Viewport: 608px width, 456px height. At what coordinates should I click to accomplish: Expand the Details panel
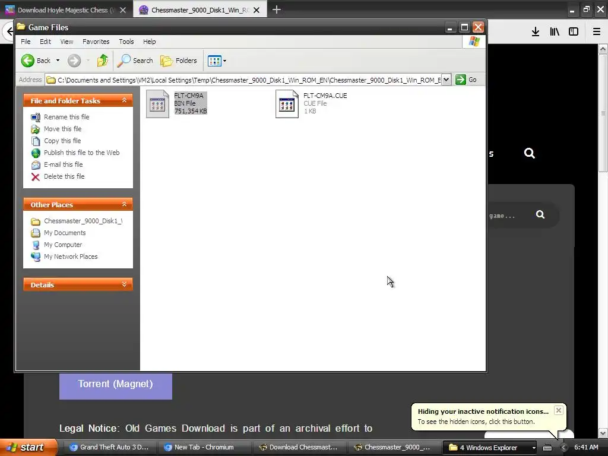[x=124, y=284]
